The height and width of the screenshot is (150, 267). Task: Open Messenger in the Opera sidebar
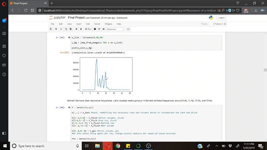[4, 20]
